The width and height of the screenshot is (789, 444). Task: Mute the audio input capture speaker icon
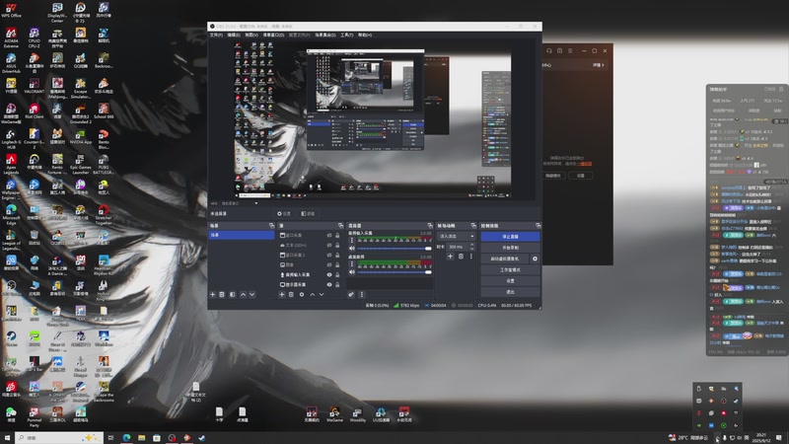coord(352,249)
